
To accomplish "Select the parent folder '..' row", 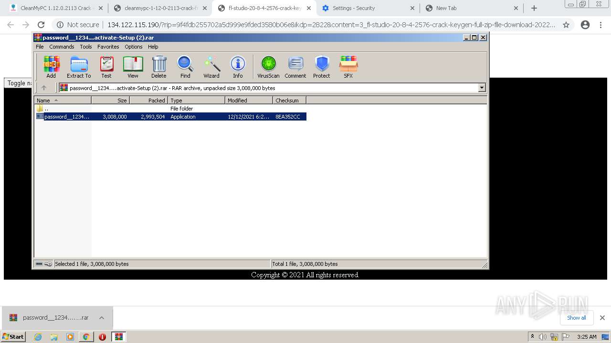I will click(170, 109).
